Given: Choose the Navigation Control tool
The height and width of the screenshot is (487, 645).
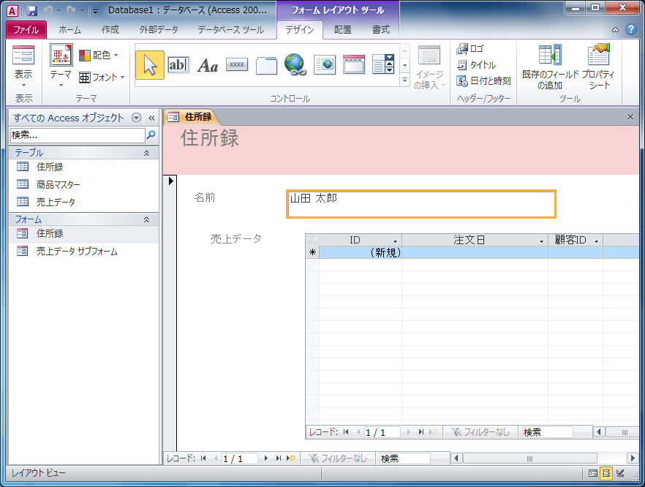Looking at the screenshot, I should pos(354,65).
